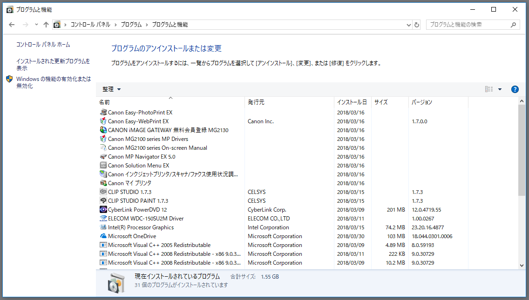Image resolution: width=529 pixels, height=300 pixels.
Task: Click the Canon Easy-PhotoPrint EX icon
Action: pyautogui.click(x=103, y=113)
